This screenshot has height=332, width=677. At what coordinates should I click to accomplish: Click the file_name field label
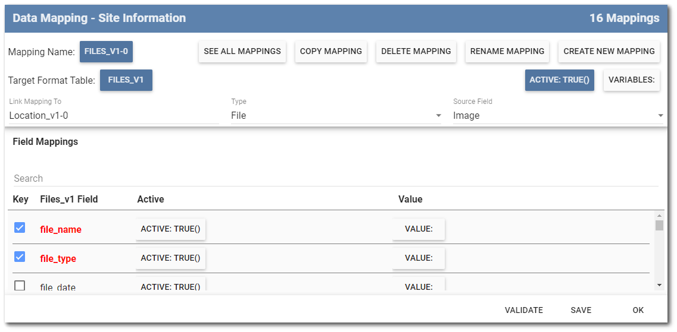tap(61, 230)
